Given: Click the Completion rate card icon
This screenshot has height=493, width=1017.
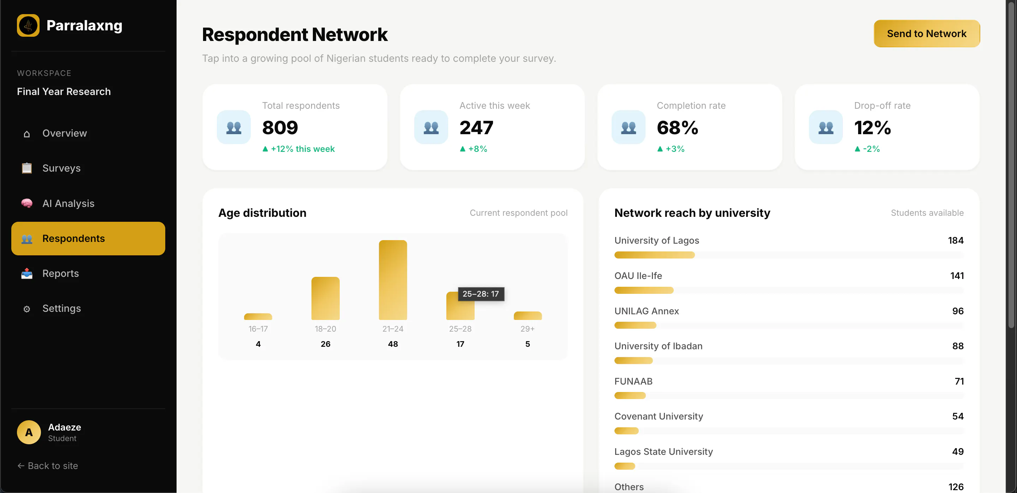Looking at the screenshot, I should [x=629, y=127].
